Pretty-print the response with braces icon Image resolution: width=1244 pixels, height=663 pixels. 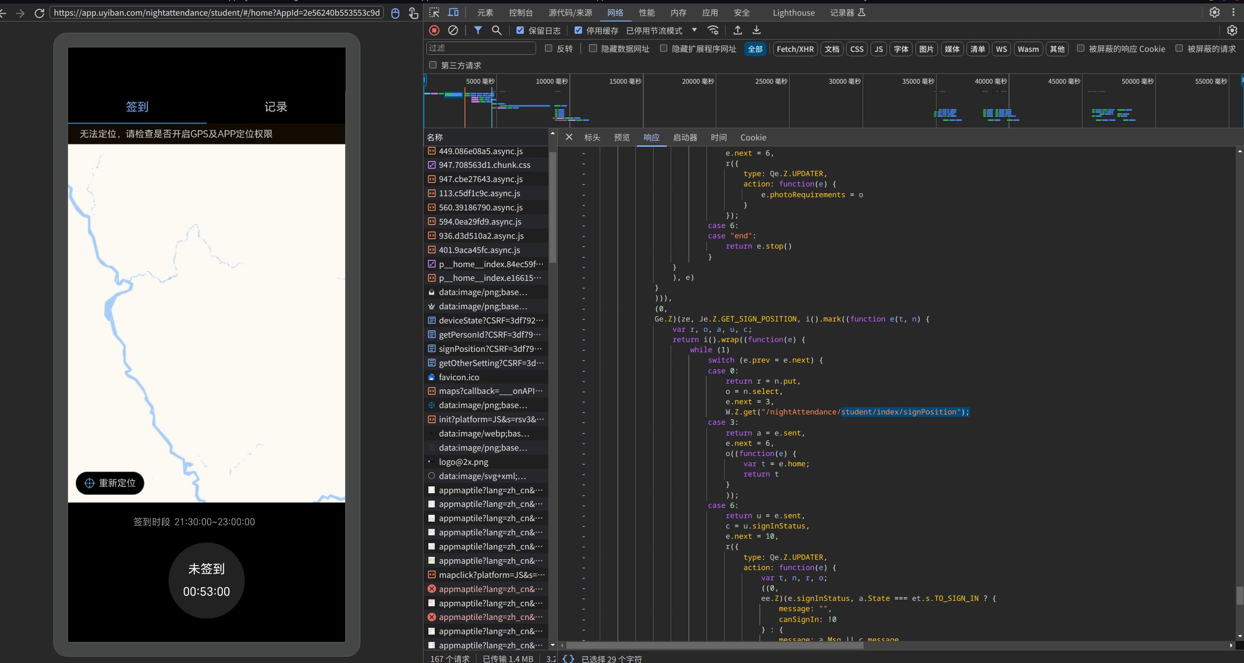[x=568, y=659]
